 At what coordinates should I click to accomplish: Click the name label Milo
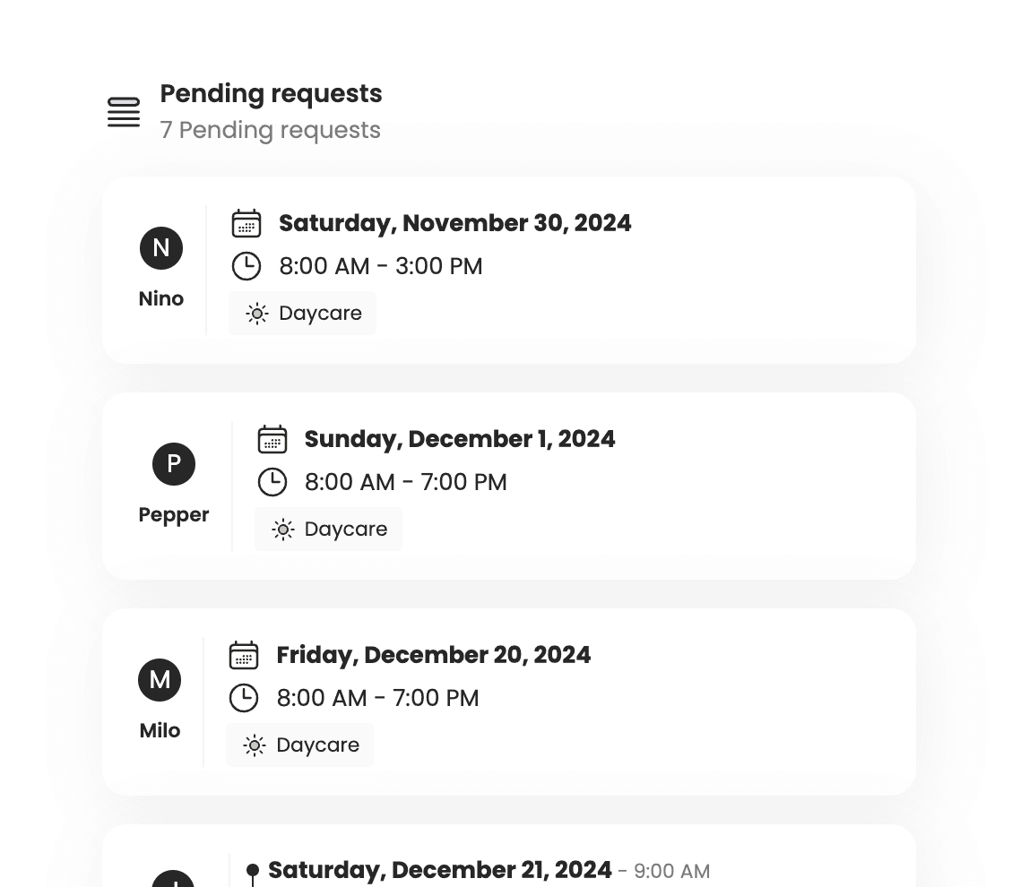pos(160,730)
